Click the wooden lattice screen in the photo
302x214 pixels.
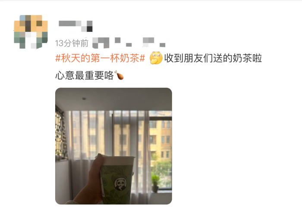[61, 133]
